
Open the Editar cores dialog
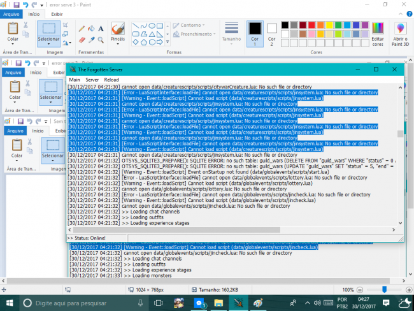coord(378,34)
